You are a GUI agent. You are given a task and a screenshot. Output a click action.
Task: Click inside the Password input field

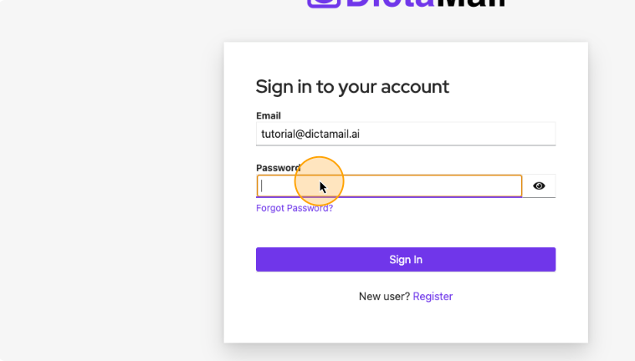click(389, 186)
